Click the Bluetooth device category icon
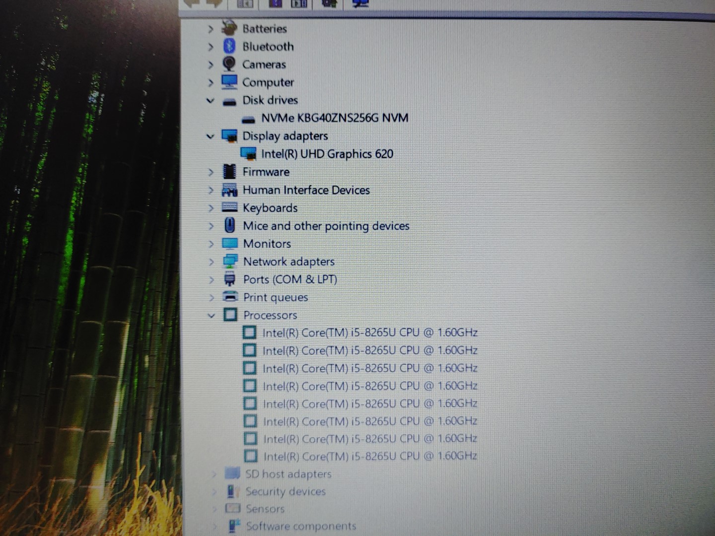 [229, 46]
